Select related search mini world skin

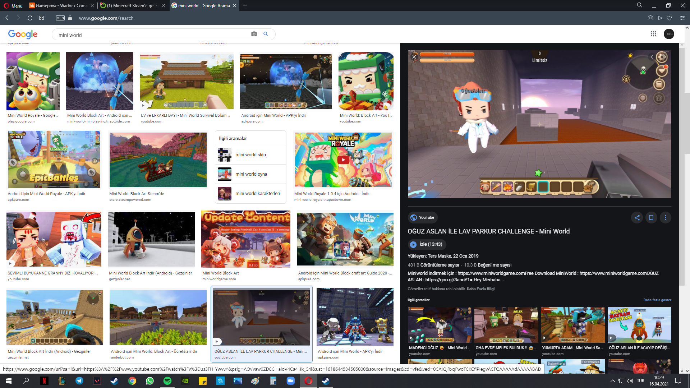click(x=250, y=155)
